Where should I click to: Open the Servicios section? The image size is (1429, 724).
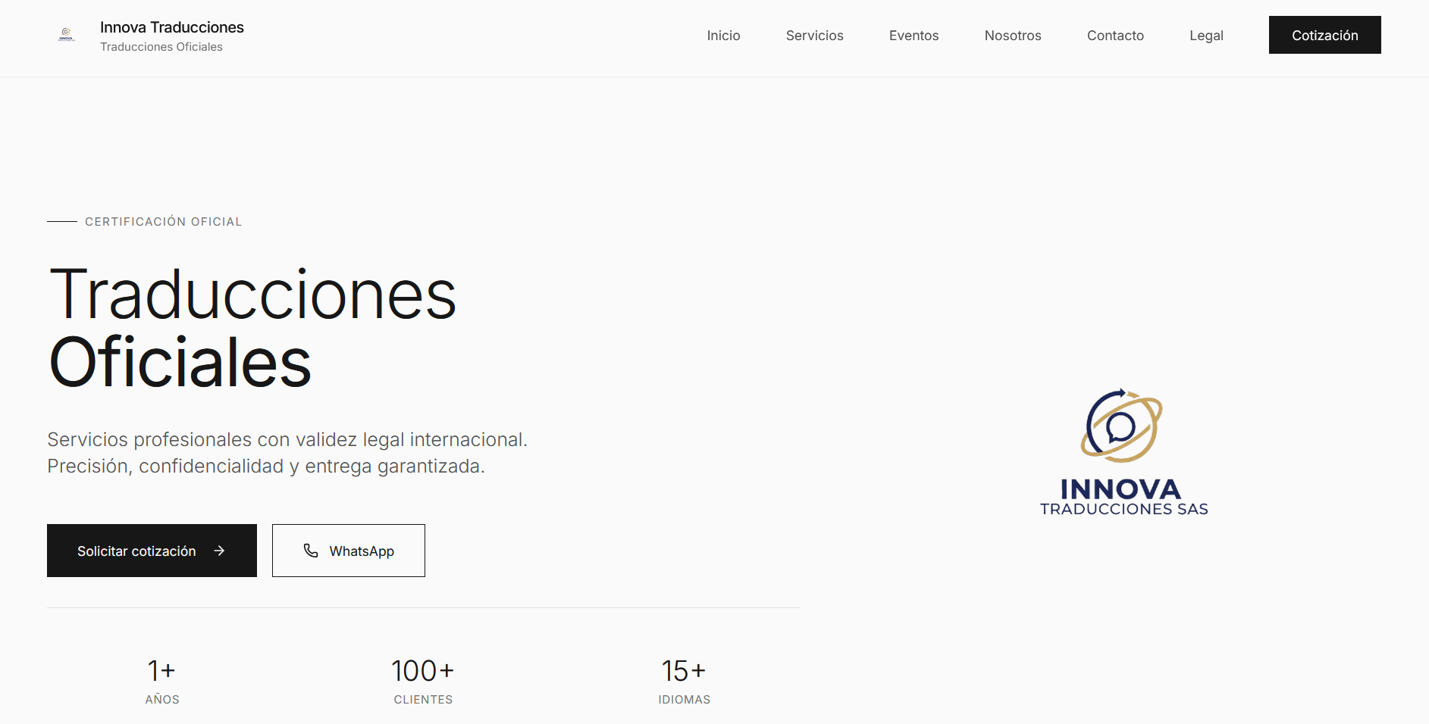[814, 36]
